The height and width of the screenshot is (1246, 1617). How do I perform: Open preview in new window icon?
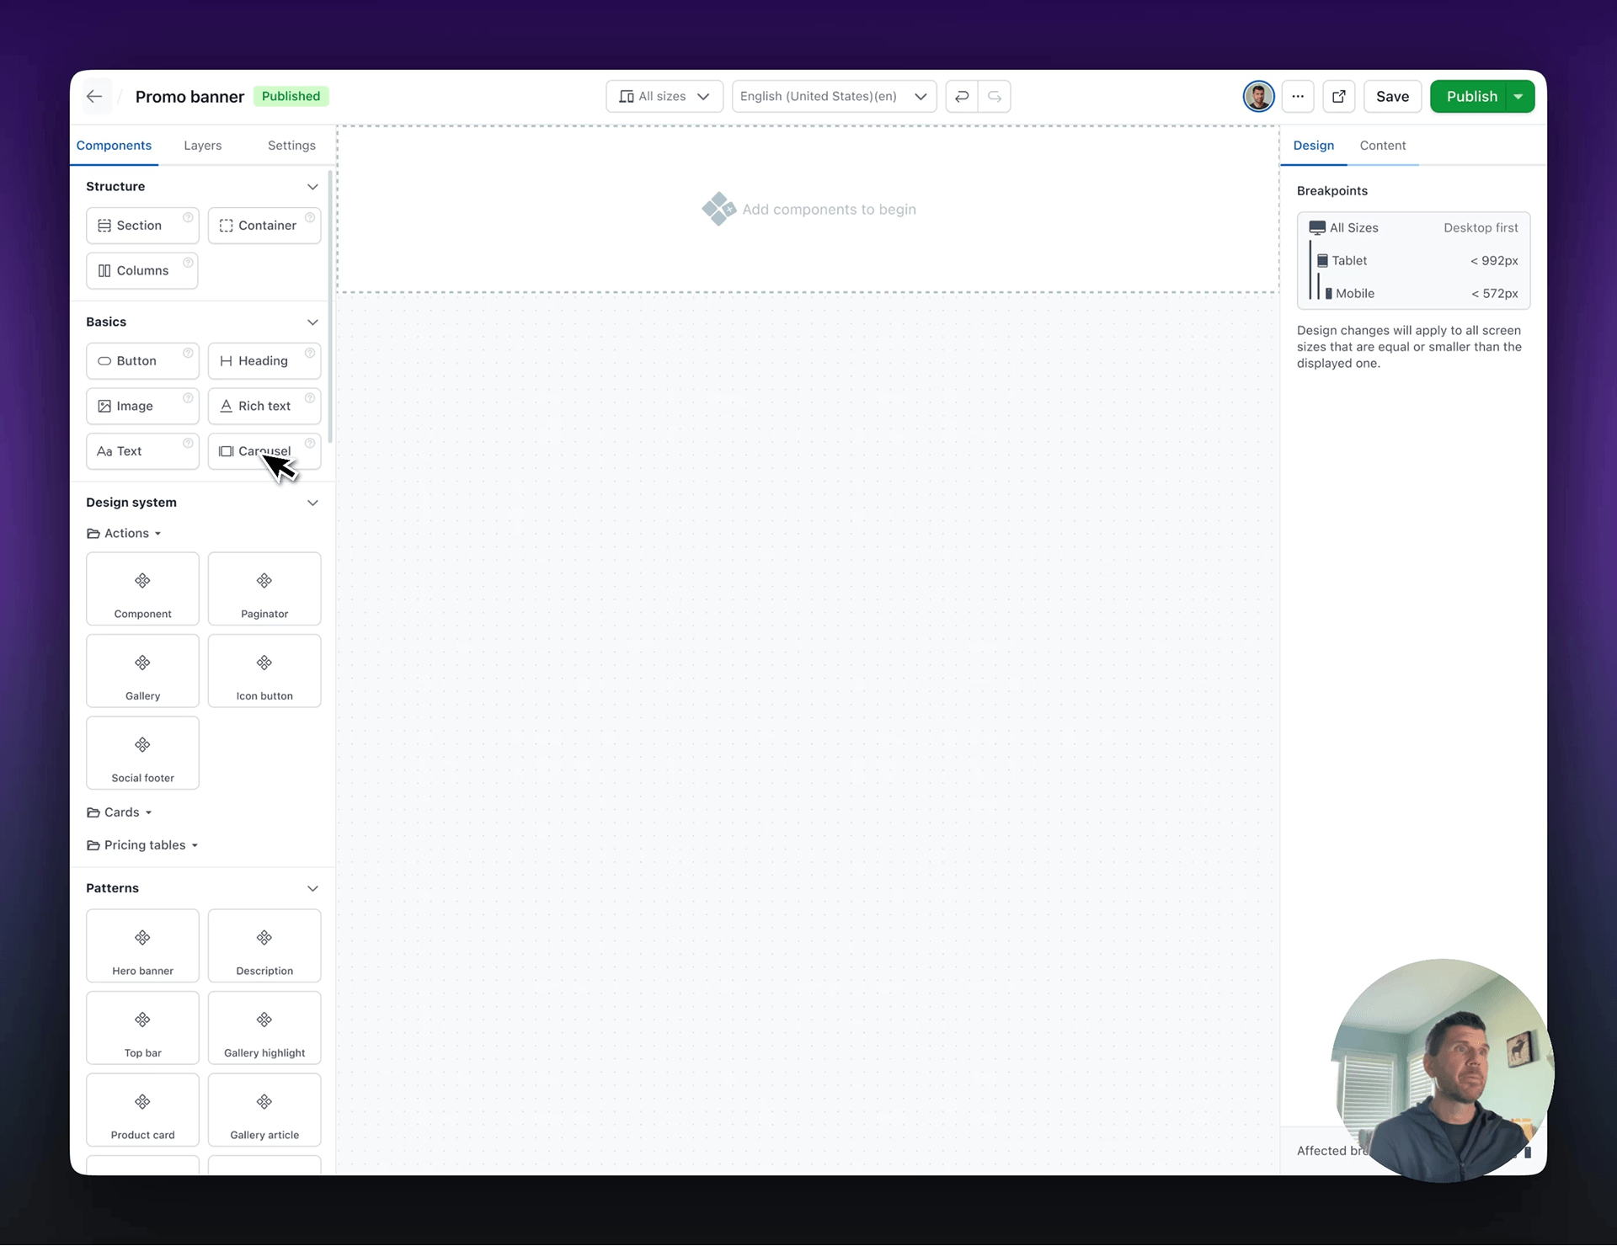click(1338, 96)
